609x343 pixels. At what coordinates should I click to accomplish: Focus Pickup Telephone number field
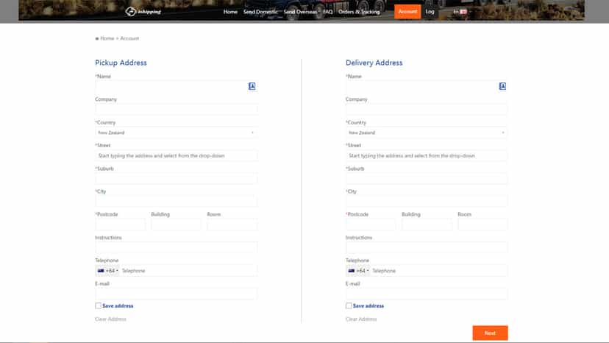coord(188,271)
